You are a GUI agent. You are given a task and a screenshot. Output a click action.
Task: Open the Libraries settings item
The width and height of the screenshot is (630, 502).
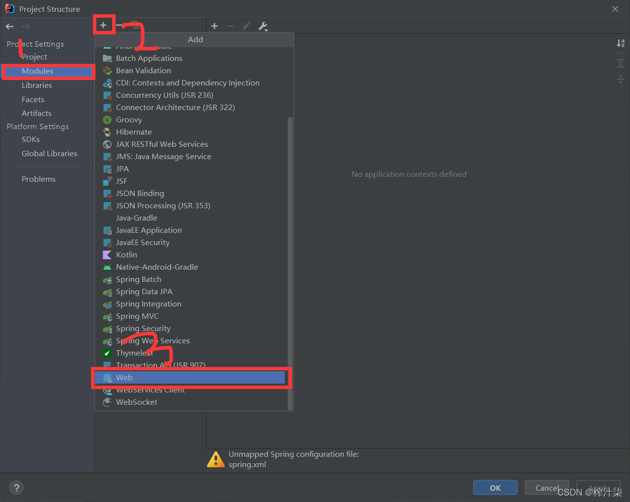coord(37,85)
